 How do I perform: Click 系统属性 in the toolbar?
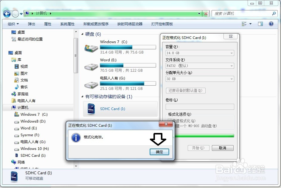(x=67, y=24)
